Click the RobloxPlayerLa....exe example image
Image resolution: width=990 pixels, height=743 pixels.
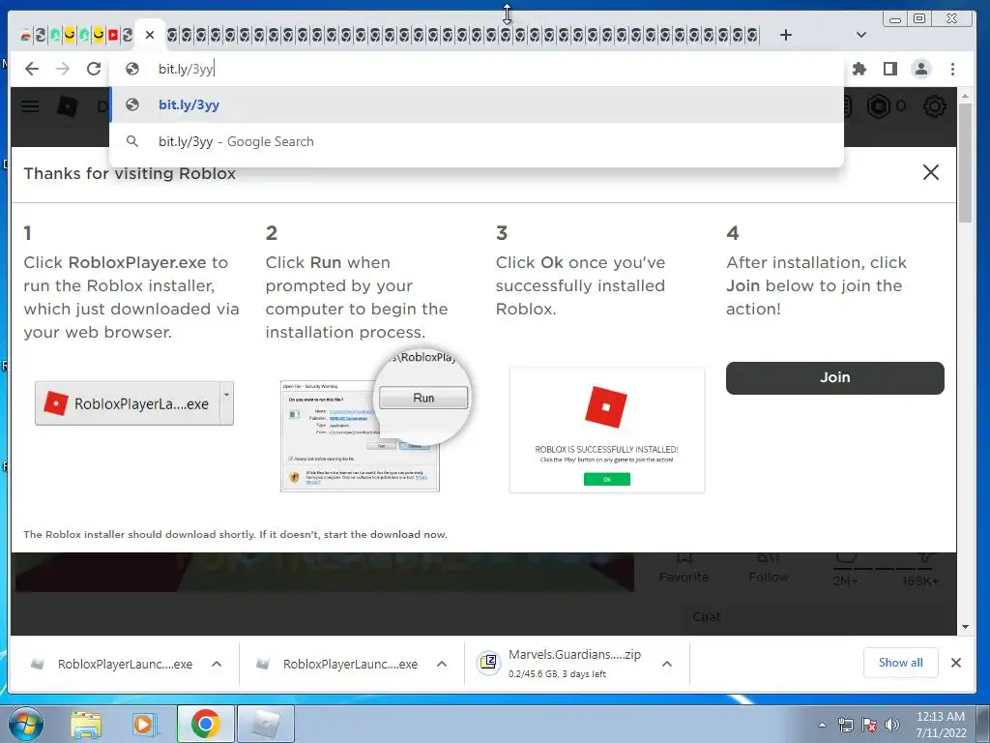[x=134, y=403]
